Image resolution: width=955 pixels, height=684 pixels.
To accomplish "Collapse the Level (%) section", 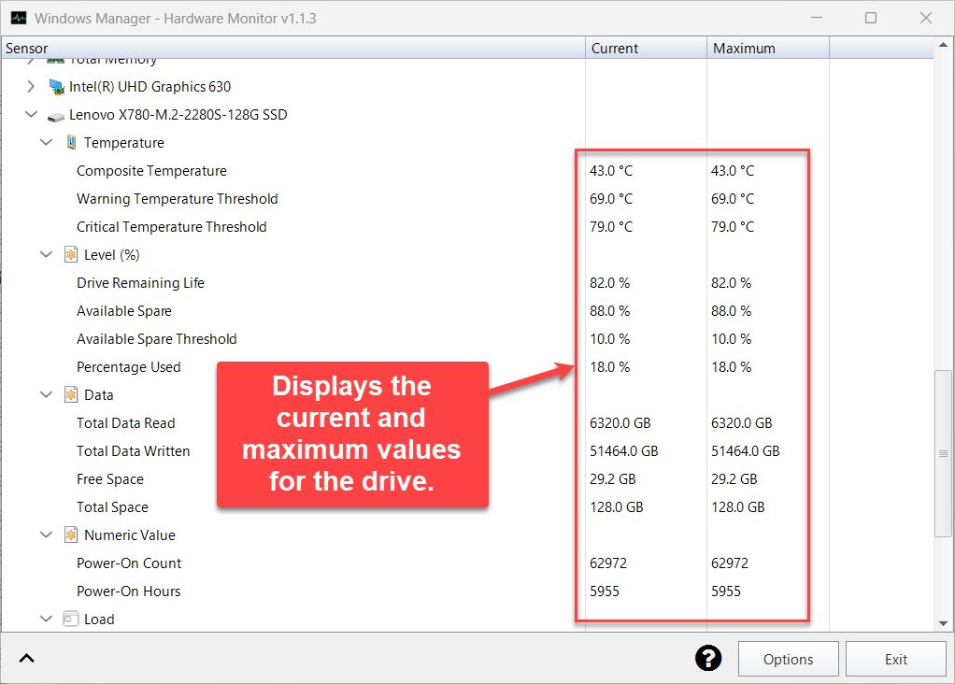I will click(x=47, y=254).
